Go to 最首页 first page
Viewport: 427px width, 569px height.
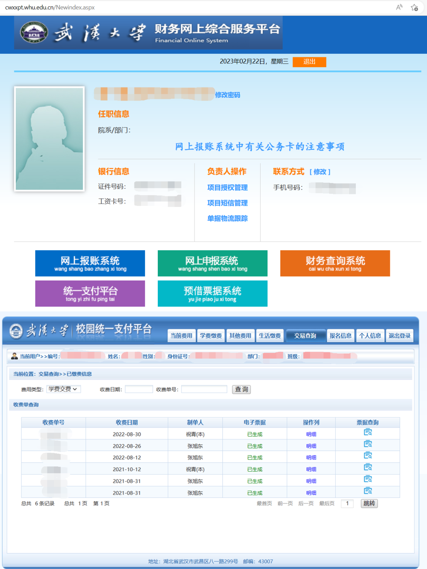click(x=264, y=503)
